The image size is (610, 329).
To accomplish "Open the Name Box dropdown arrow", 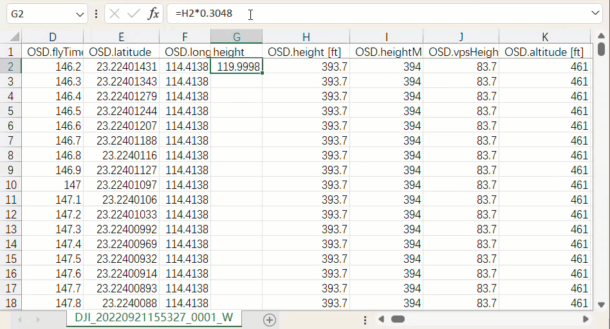I will [x=80, y=13].
